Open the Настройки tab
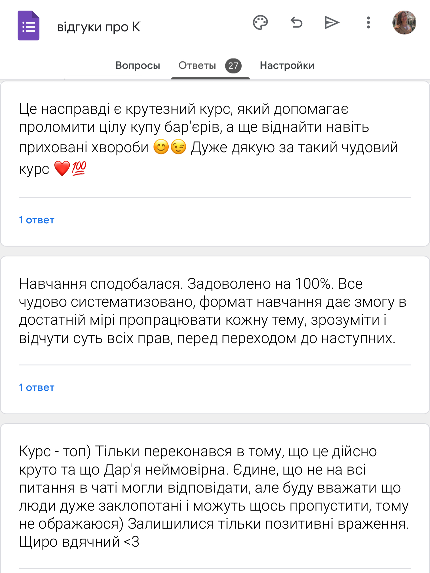 tap(287, 65)
